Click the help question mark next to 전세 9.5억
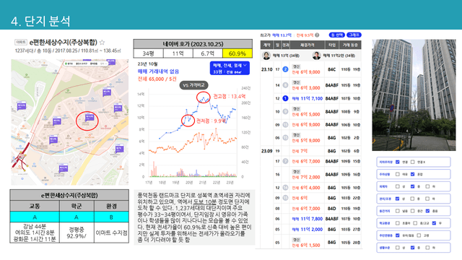462x260 pixels. (317, 35)
